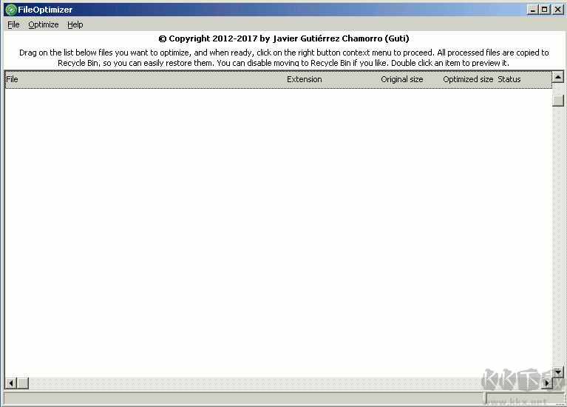Click the horizontal scrollbar left arrow
The height and width of the screenshot is (407, 567).
click(10, 383)
